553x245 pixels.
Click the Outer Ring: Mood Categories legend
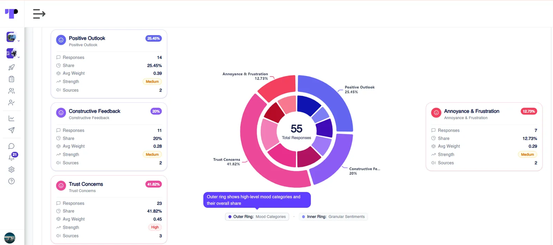coord(257,217)
